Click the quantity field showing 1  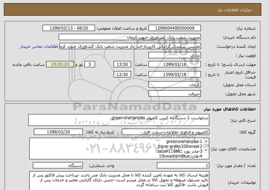[x=183, y=166]
